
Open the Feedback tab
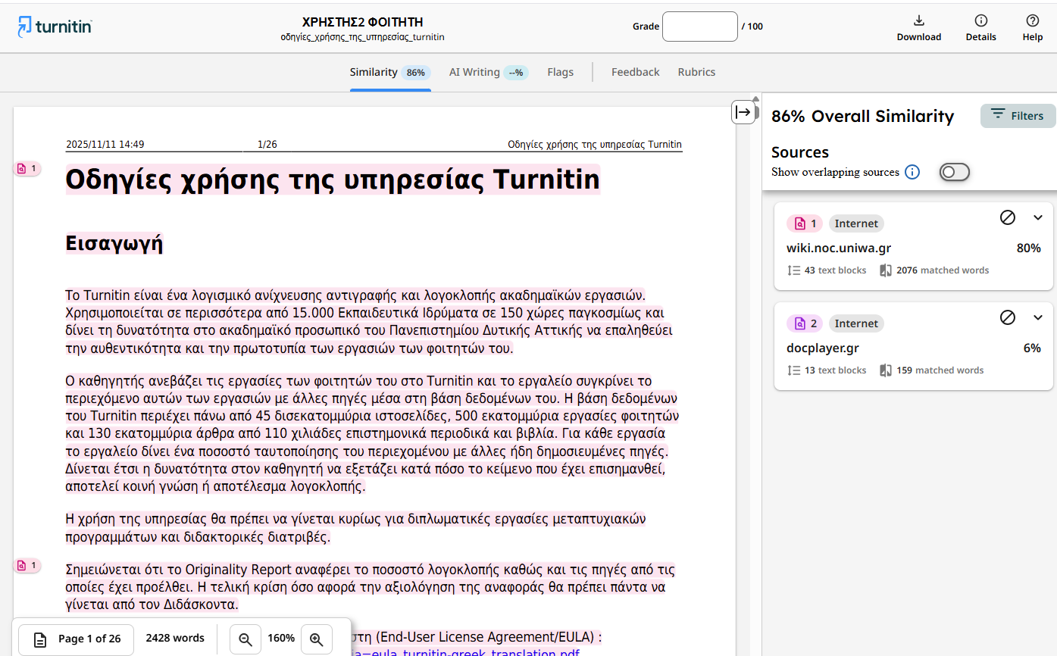click(x=635, y=73)
